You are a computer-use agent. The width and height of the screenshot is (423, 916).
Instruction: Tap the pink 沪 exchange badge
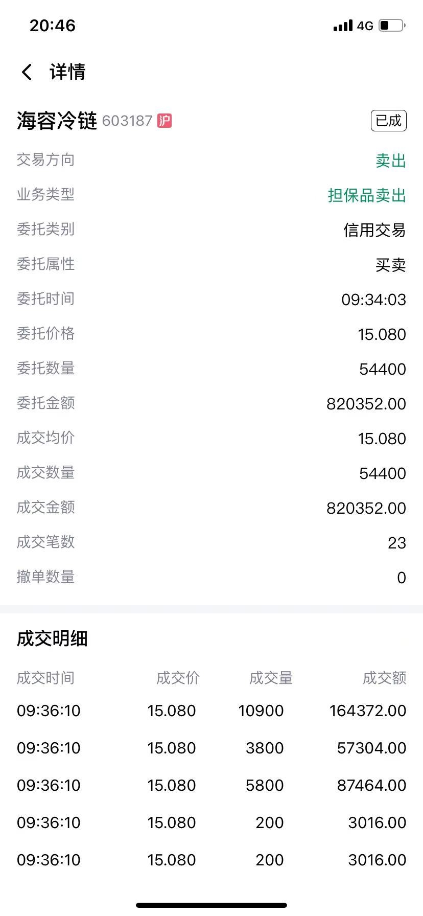[x=165, y=121]
